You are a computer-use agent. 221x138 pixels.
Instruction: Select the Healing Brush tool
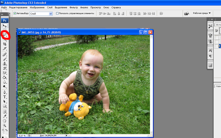[5, 54]
